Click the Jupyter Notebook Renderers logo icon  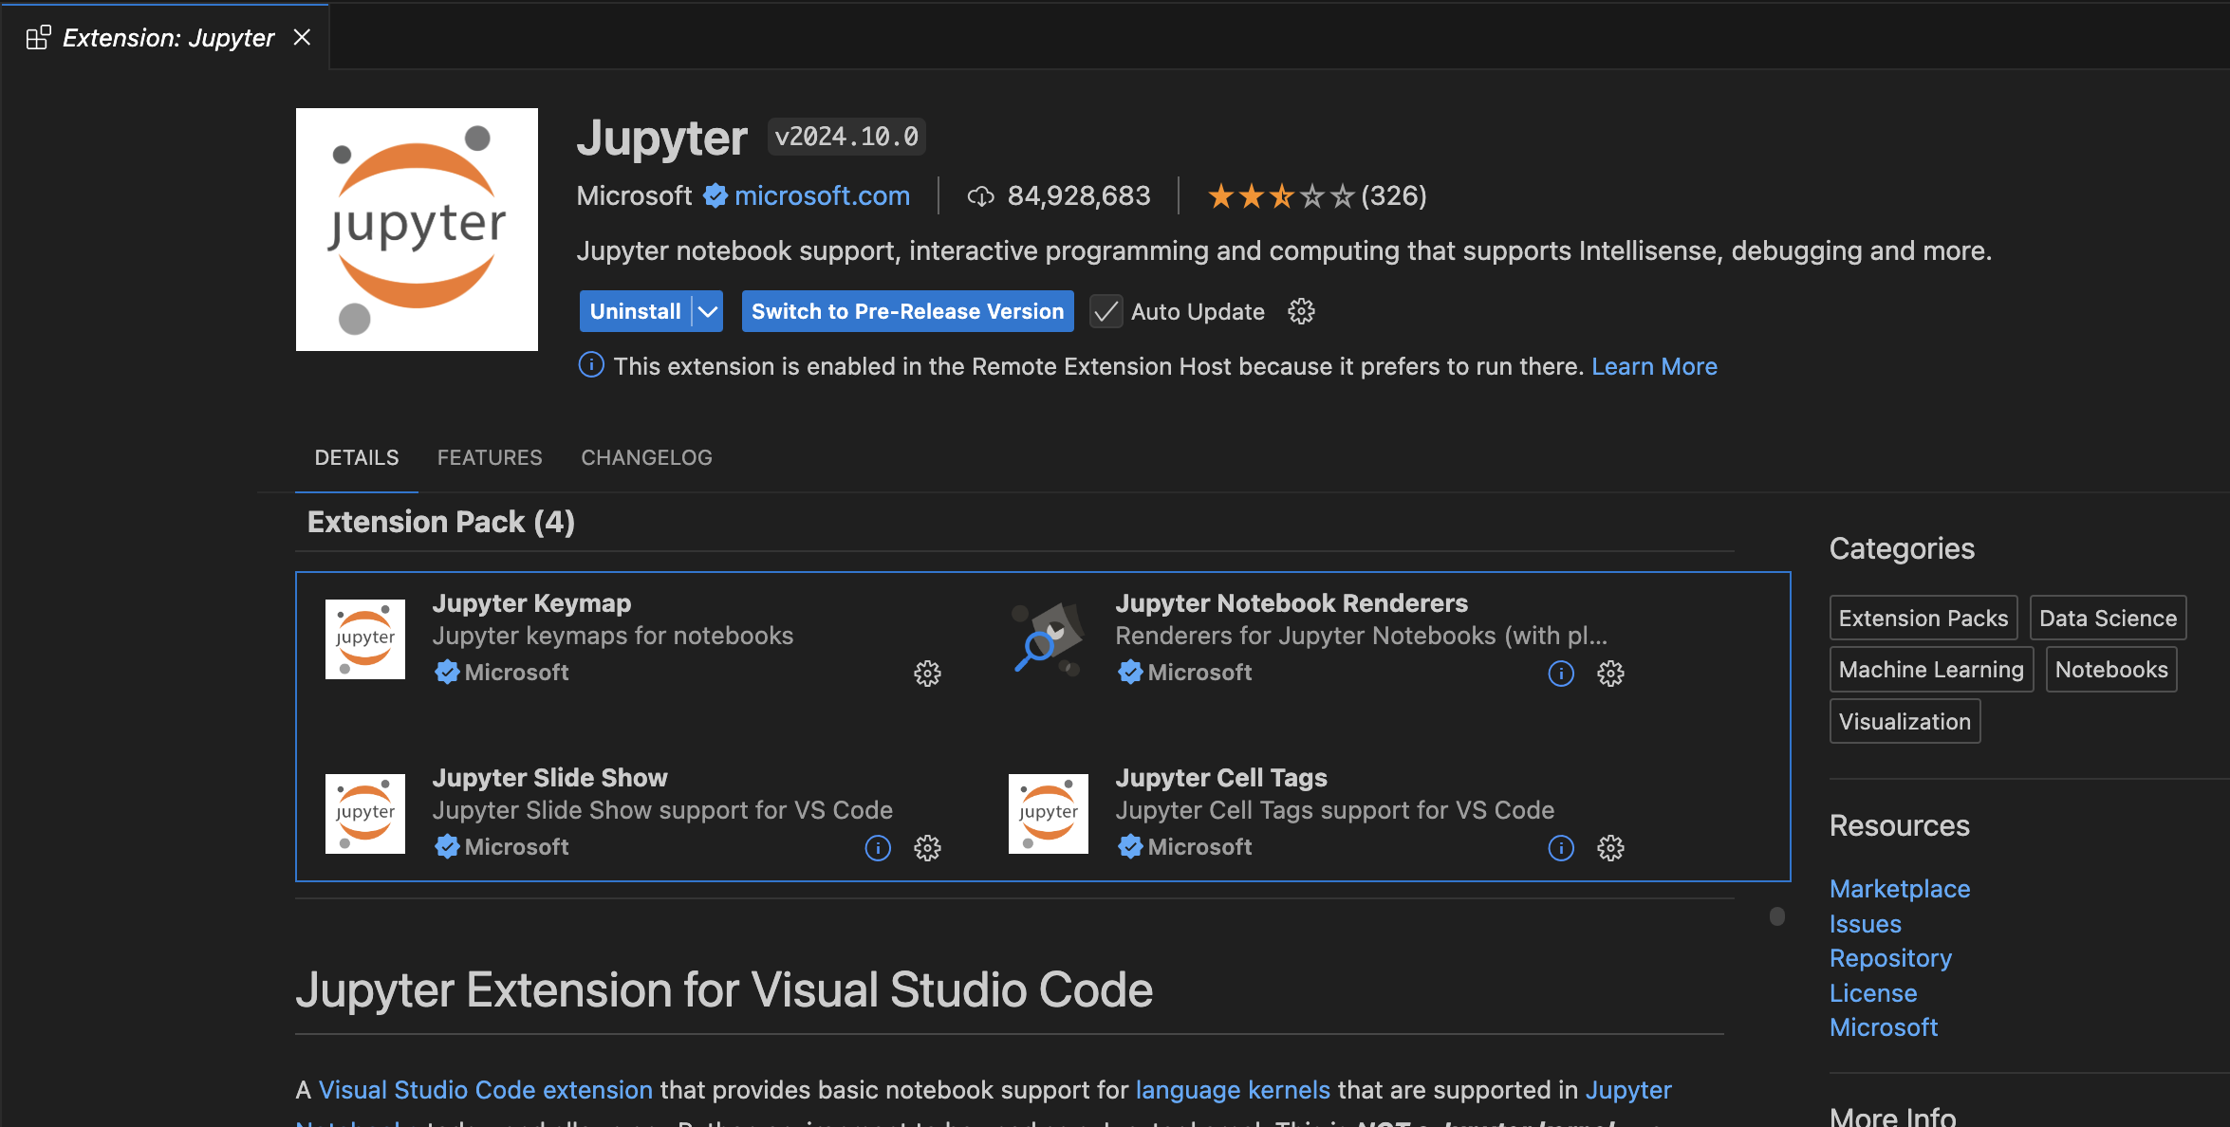[1049, 639]
